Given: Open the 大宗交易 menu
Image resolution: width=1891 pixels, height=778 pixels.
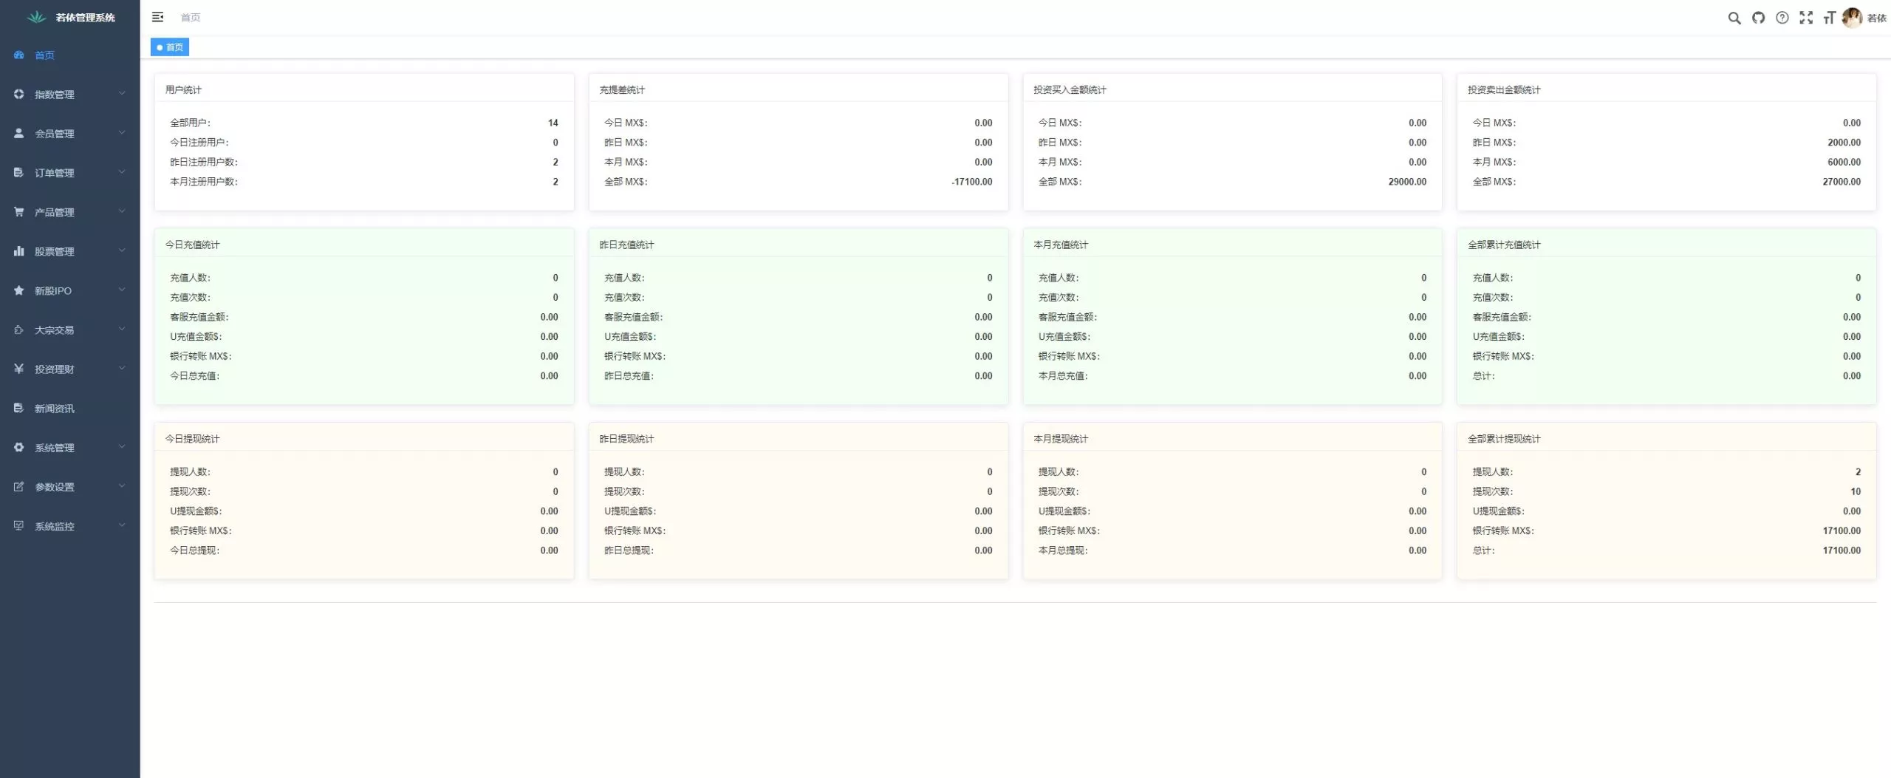Looking at the screenshot, I should [x=55, y=330].
